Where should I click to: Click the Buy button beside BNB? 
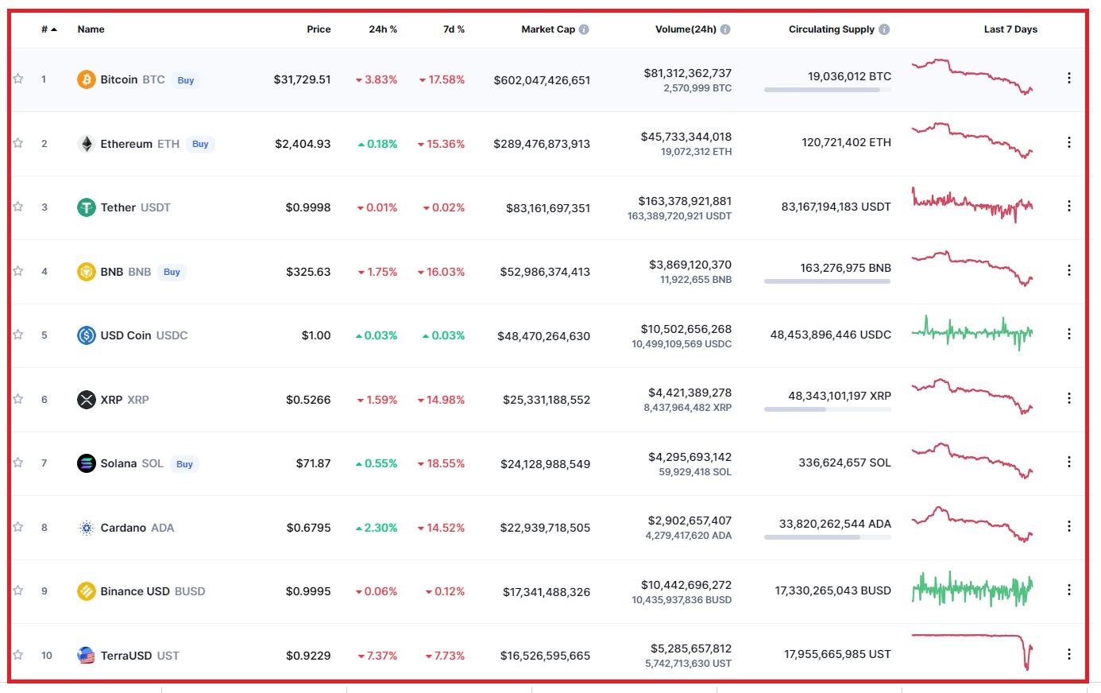pos(172,272)
